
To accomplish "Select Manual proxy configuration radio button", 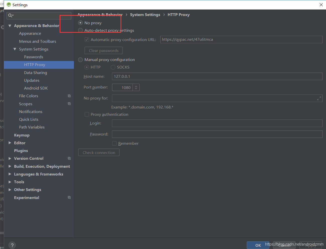I will 80,60.
